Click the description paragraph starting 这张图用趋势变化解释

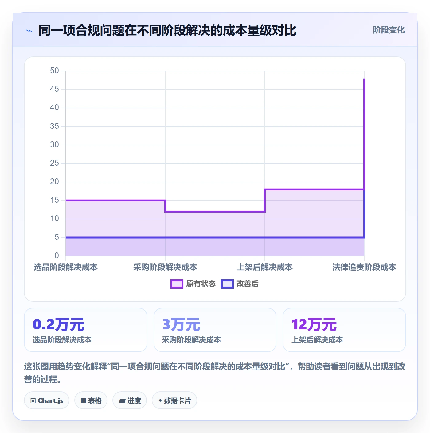(215, 373)
